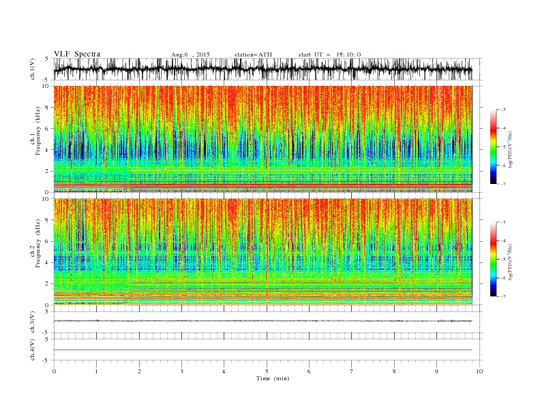The height and width of the screenshot is (417, 540).
Task: Click the "-3" label on ch.2 color bar
Action: coord(502,223)
